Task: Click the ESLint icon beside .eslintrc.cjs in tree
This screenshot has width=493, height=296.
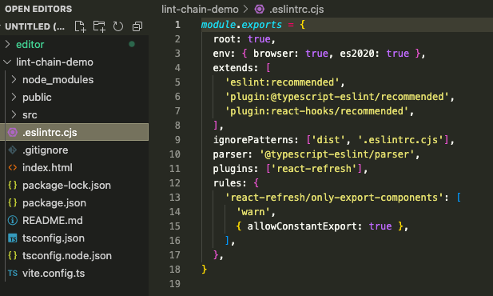Action: coord(13,132)
